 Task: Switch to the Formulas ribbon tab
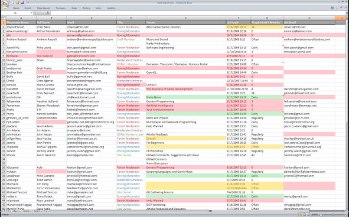pyautogui.click(x=61, y=8)
